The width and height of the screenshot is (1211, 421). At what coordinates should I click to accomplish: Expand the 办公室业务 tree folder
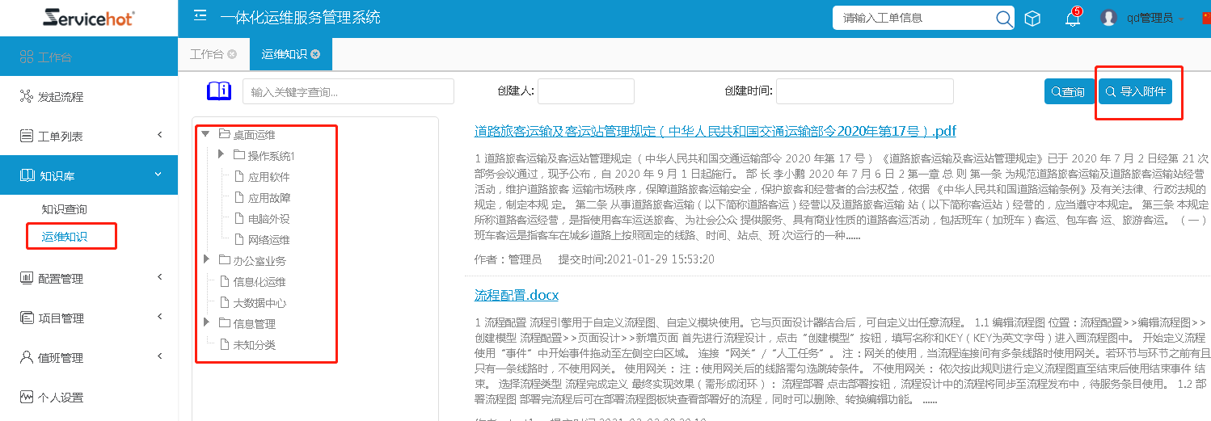[206, 260]
